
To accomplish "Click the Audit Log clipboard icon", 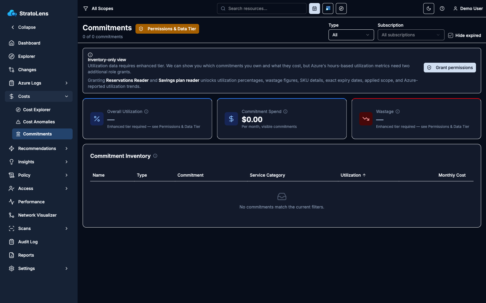I will point(12,242).
